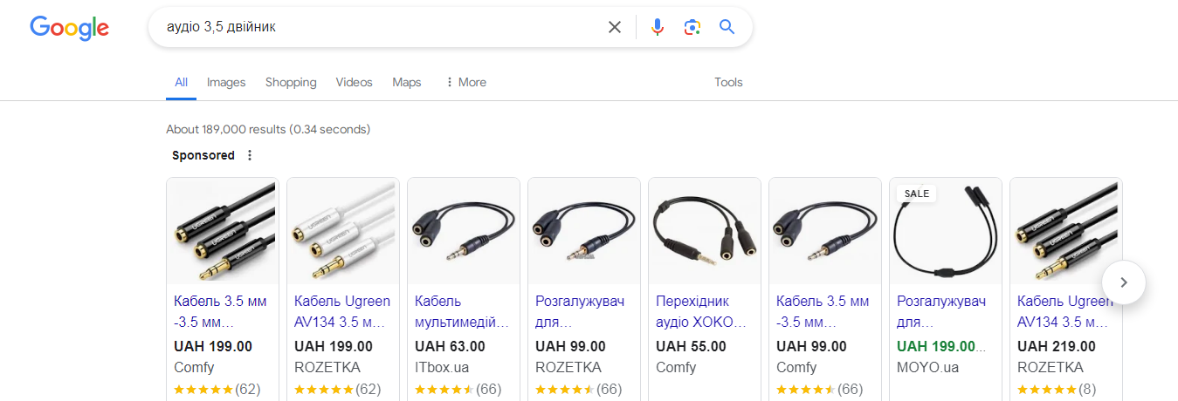Open Google Lens image search
The height and width of the screenshot is (401, 1178).
pos(692,27)
